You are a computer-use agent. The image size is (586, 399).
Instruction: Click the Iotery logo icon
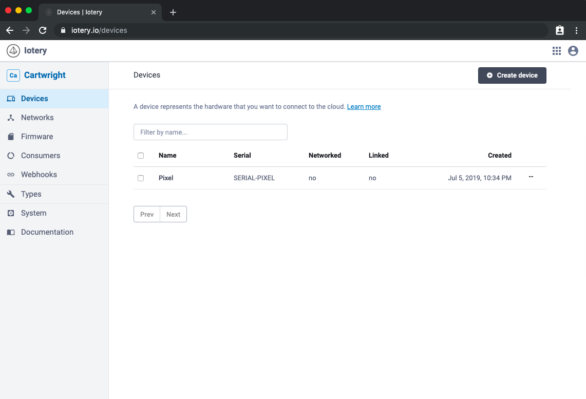(13, 50)
